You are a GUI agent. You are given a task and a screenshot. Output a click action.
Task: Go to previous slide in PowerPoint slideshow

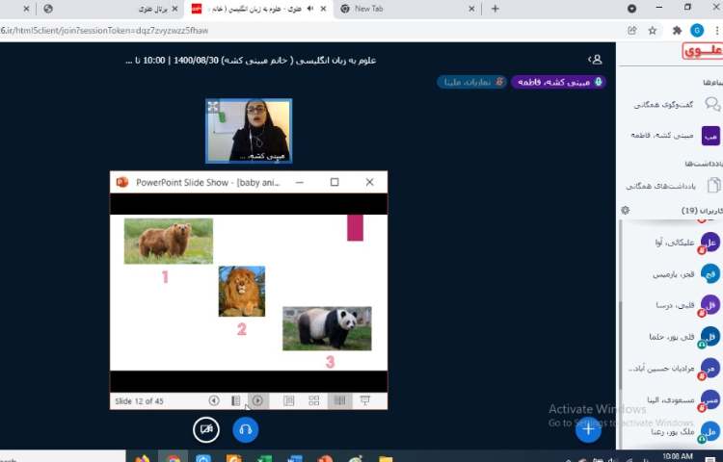[213, 400]
